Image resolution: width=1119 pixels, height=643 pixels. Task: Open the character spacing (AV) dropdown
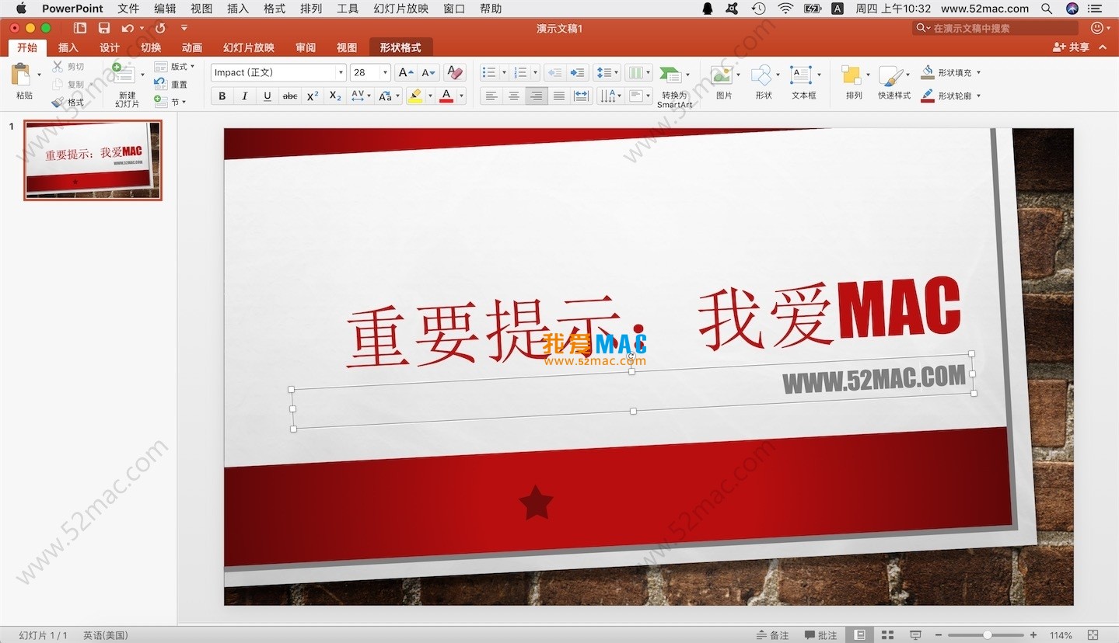coord(359,96)
